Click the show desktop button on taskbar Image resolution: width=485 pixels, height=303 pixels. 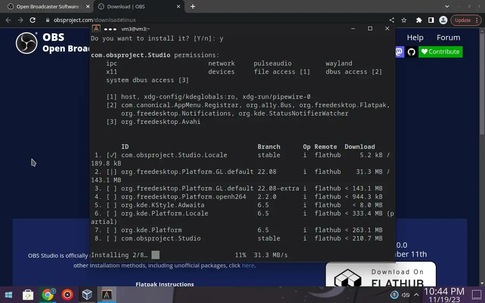pyautogui.click(x=476, y=295)
